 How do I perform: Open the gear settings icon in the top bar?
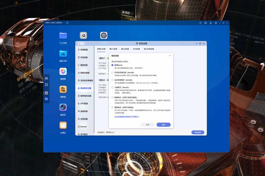click(x=216, y=23)
